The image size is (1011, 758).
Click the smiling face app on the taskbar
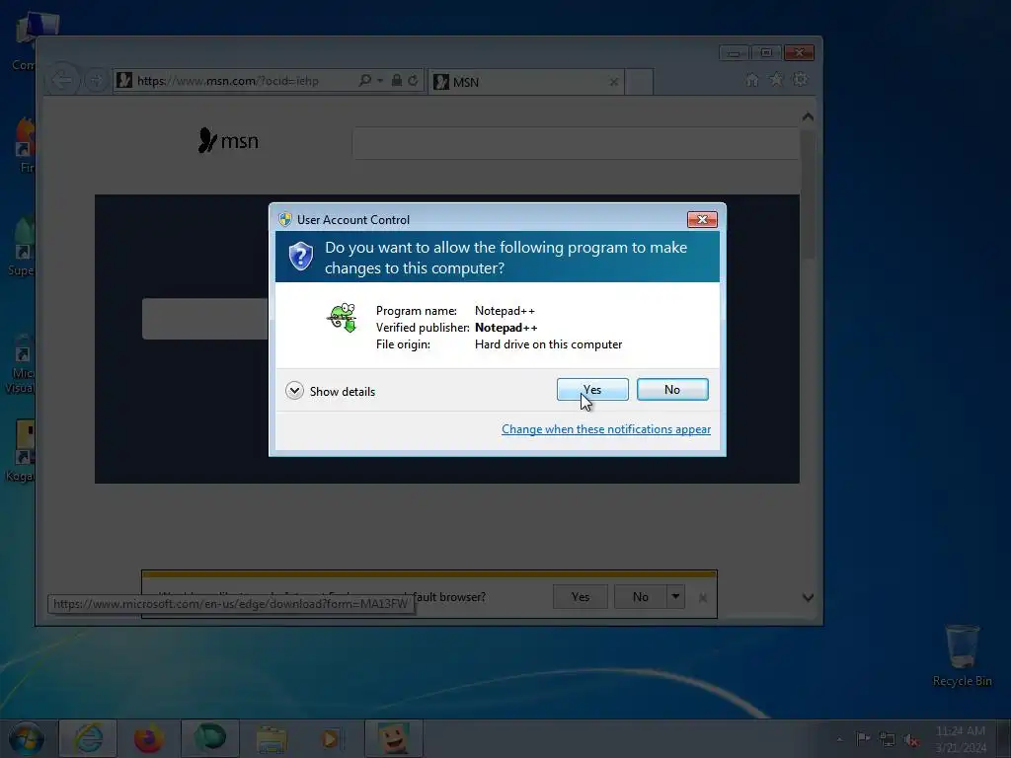394,738
